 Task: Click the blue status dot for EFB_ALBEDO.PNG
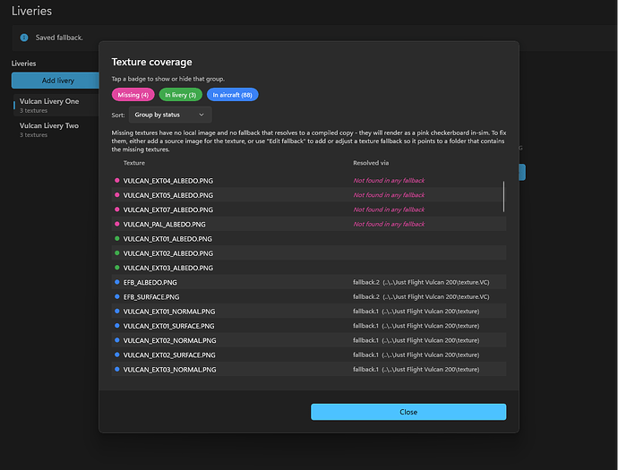coord(117,282)
